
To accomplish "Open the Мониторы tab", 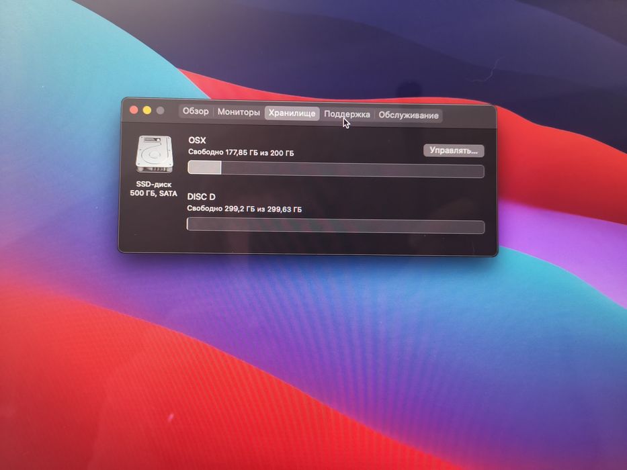I will click(x=239, y=112).
